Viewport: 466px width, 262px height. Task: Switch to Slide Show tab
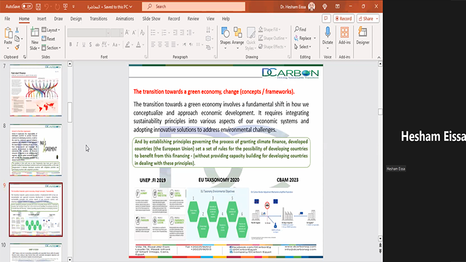pyautogui.click(x=151, y=19)
